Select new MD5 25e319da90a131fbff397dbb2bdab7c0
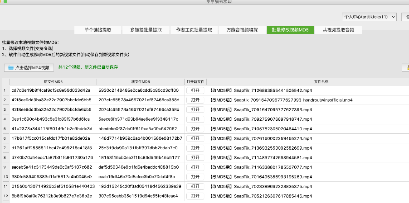409x203 pixels. point(138,148)
